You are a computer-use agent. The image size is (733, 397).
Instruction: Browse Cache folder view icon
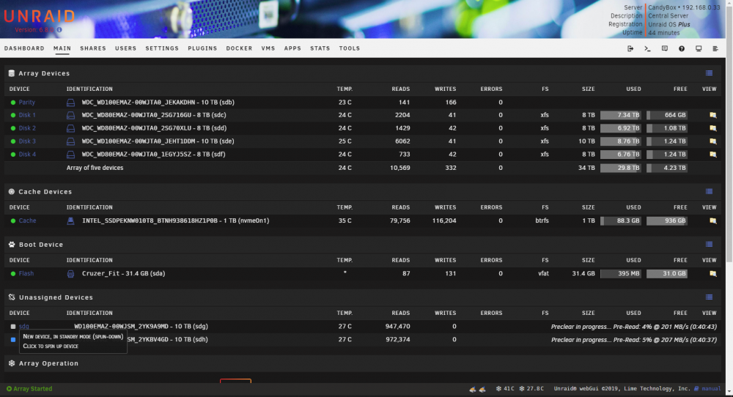[x=713, y=220]
